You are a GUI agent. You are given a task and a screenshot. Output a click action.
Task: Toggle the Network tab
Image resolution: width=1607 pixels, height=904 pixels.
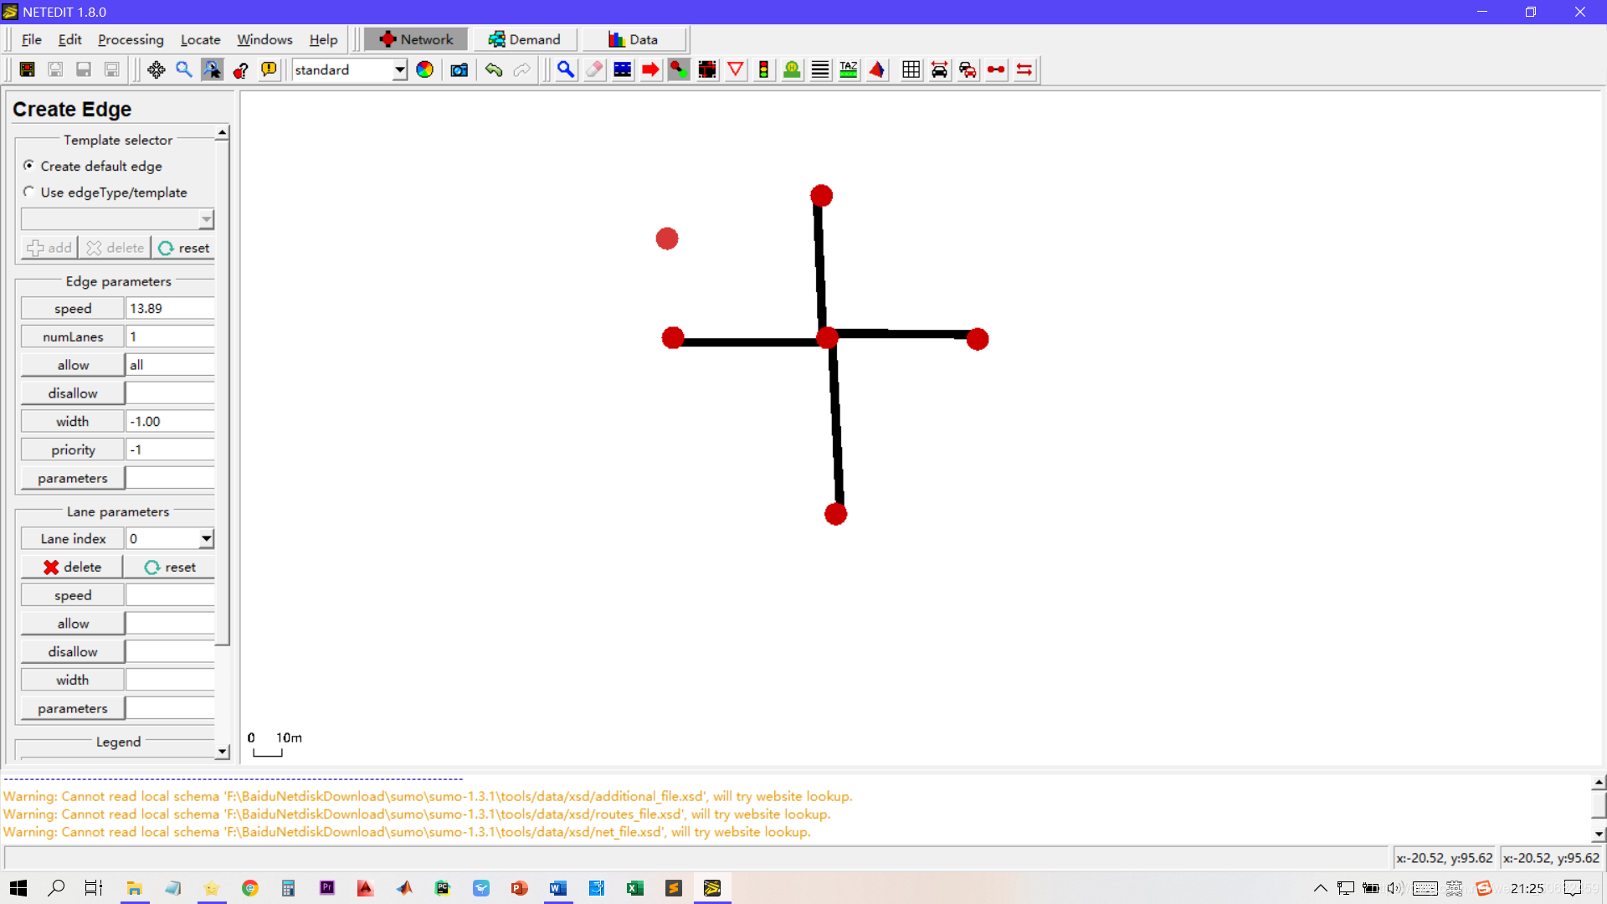point(416,39)
